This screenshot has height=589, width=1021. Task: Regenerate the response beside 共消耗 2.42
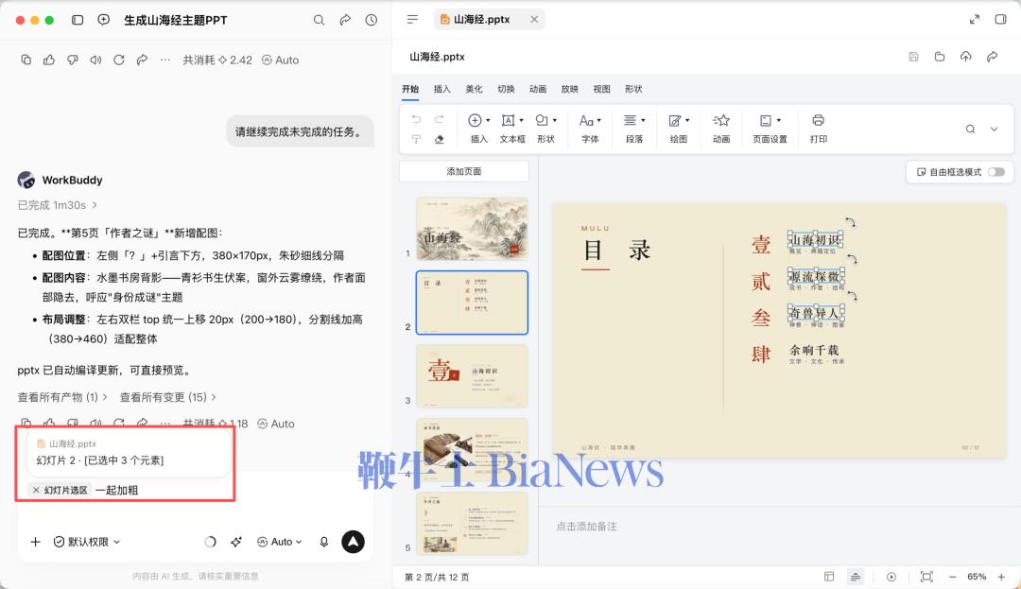tap(118, 60)
